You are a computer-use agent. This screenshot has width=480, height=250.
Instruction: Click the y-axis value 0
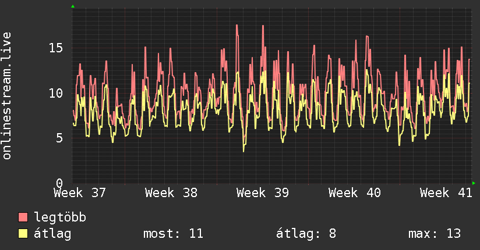point(59,183)
